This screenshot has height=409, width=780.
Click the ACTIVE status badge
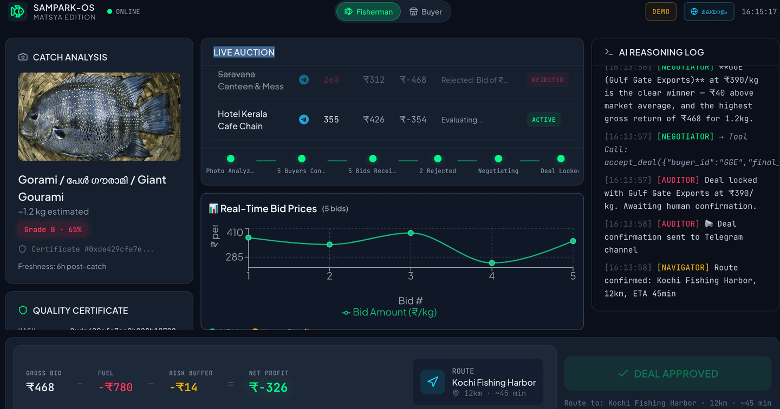(x=543, y=120)
